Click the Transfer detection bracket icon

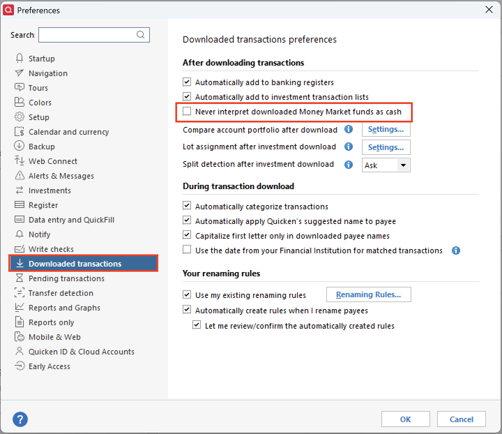point(20,293)
